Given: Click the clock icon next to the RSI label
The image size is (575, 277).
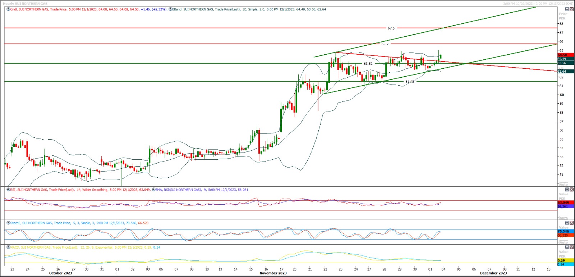Looking at the screenshot, I should tap(8, 190).
